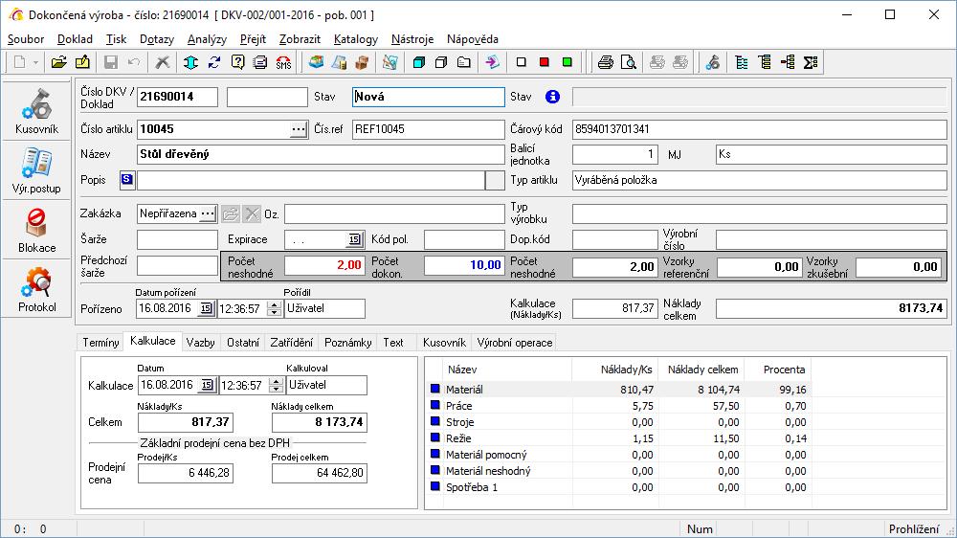
Task: Click the small button right of Popis field
Action: pos(495,180)
